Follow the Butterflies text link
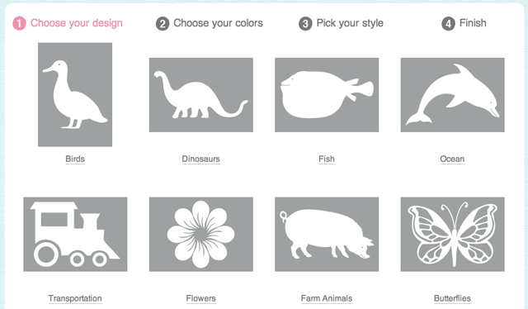The image size is (528, 309). [x=452, y=298]
